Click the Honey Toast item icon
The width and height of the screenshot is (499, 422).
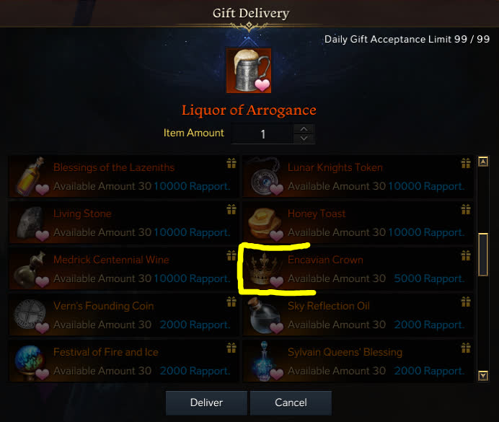pos(265,223)
